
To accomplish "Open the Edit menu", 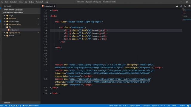I will point(7,2).
